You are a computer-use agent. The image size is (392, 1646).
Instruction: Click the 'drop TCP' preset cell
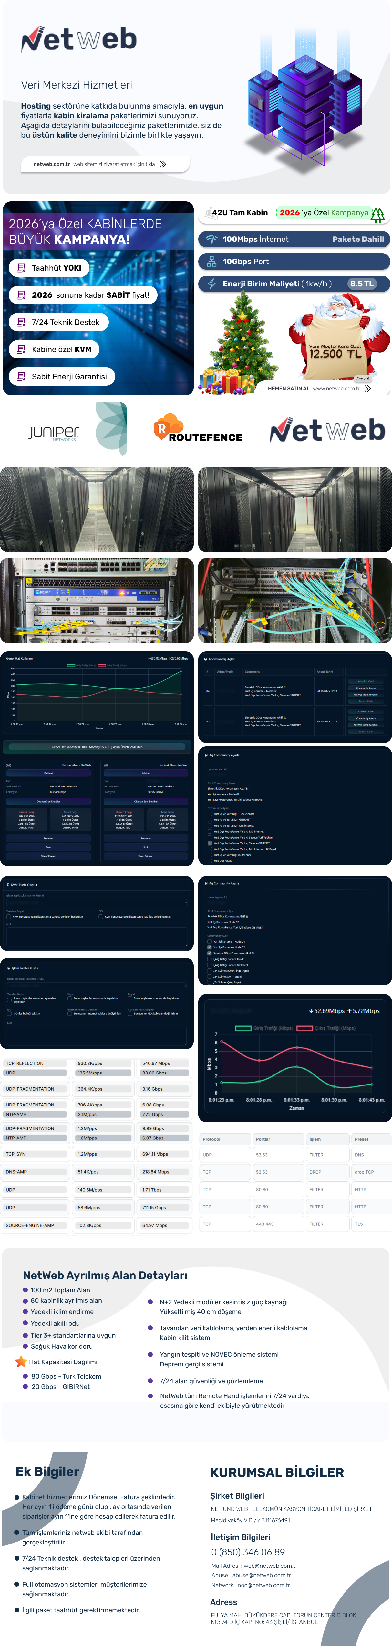[371, 1172]
